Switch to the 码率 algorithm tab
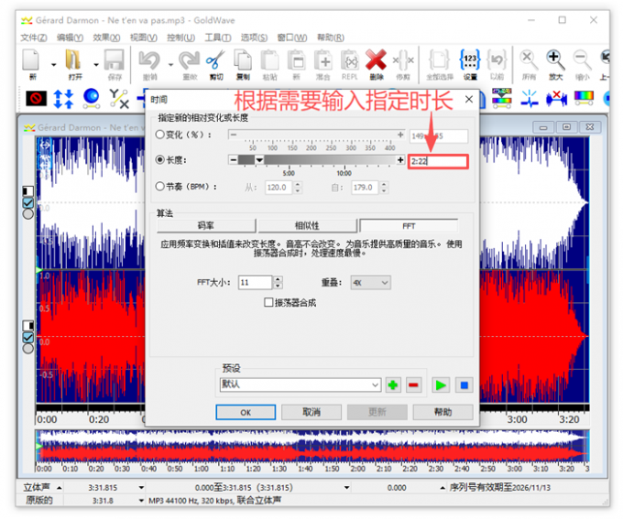The image size is (623, 519). point(206,225)
